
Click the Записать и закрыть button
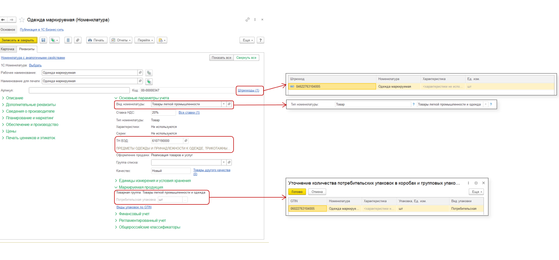tap(18, 40)
